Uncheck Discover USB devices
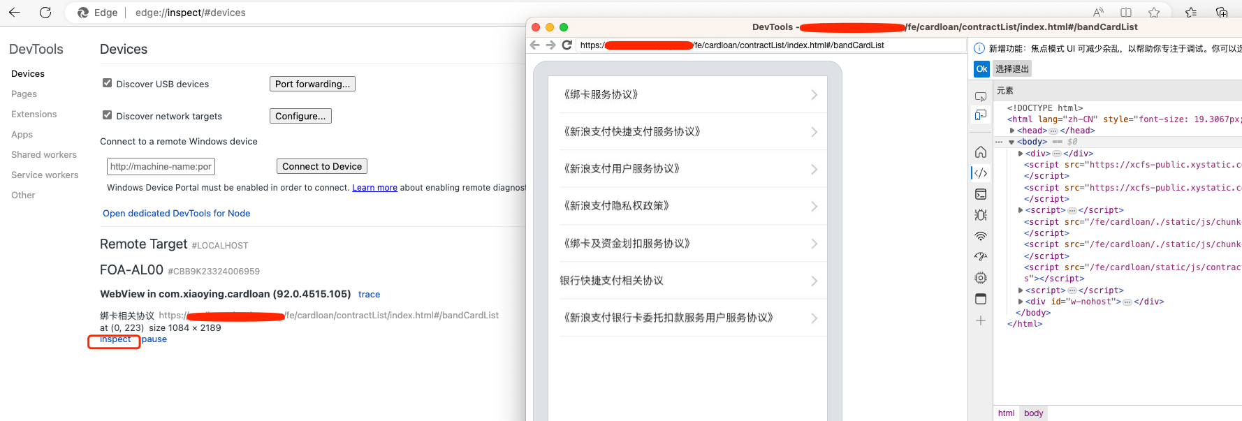The width and height of the screenshot is (1242, 421). (x=108, y=83)
